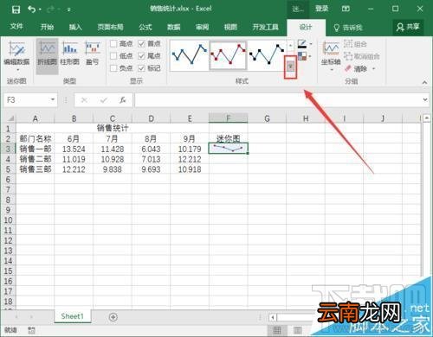Select column G header
Viewport: 433px width, 337px height.
coord(267,118)
